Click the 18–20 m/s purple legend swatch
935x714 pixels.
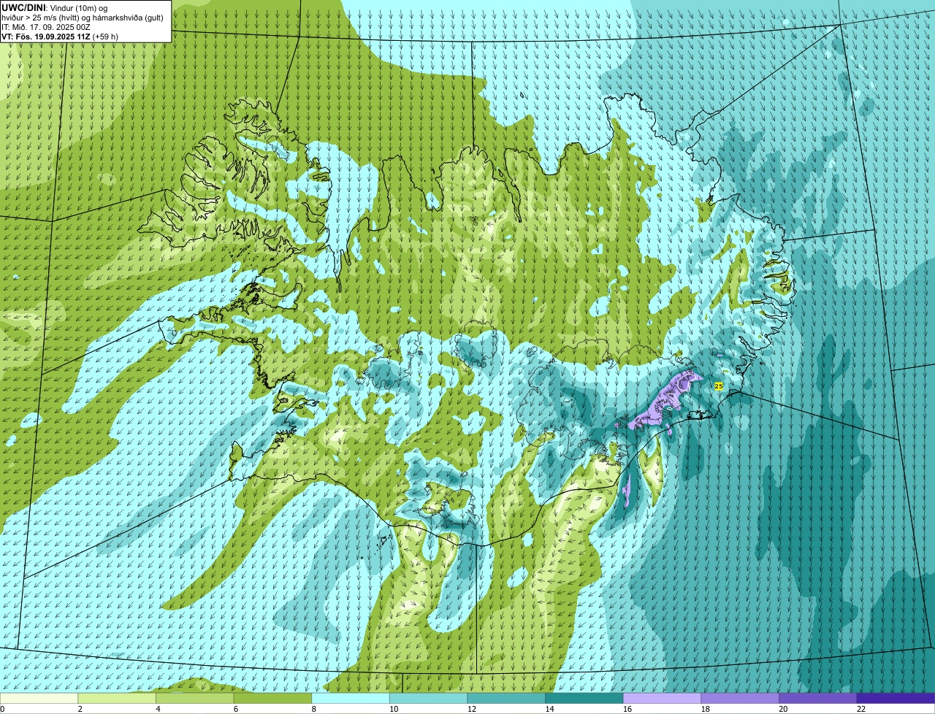(740, 698)
